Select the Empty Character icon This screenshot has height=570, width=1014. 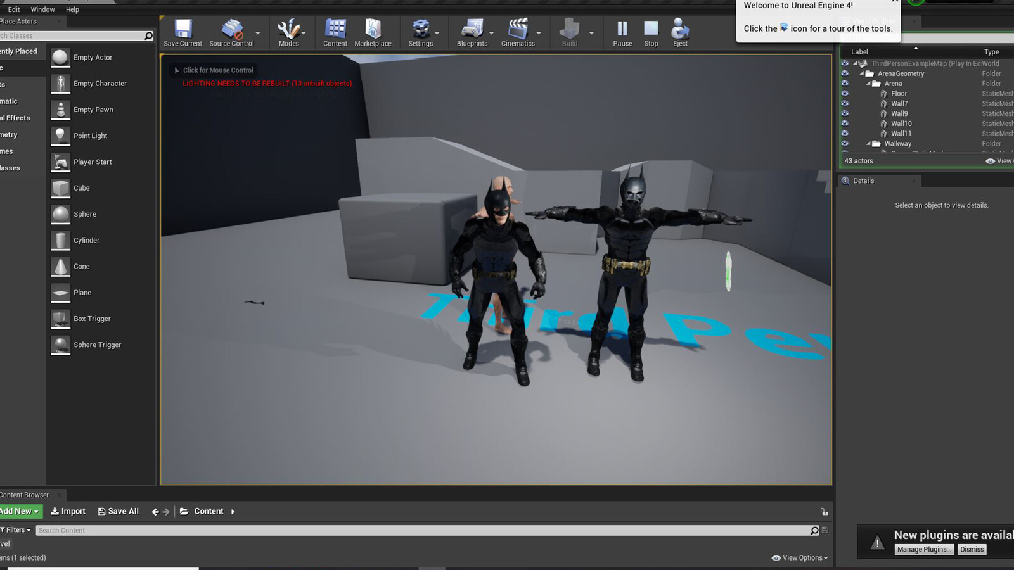[60, 84]
